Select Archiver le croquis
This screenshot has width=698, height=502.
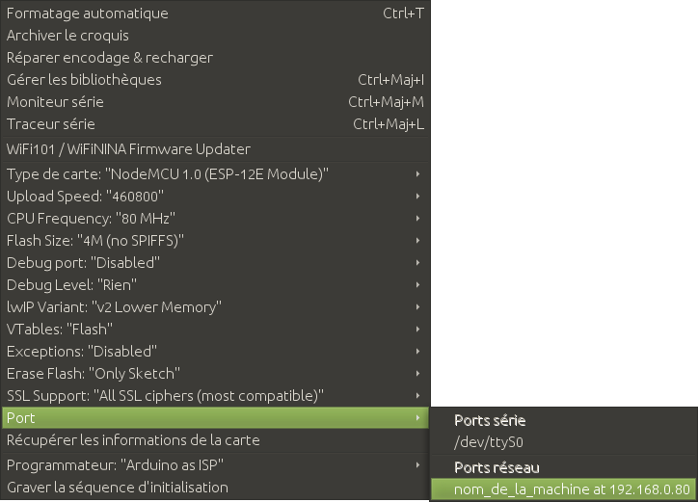point(67,36)
